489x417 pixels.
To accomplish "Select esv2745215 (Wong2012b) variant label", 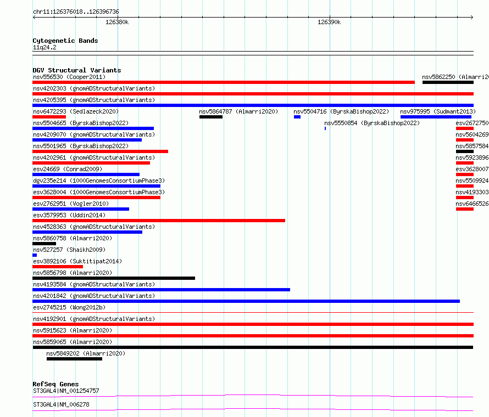I will click(69, 307).
